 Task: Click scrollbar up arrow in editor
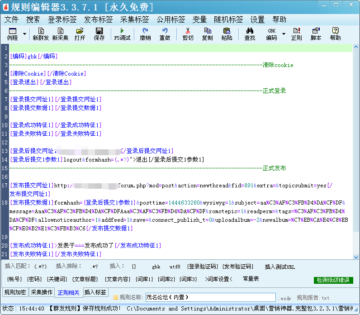click(x=356, y=47)
